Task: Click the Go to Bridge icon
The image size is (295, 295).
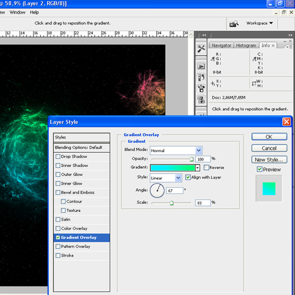Action: [234, 24]
